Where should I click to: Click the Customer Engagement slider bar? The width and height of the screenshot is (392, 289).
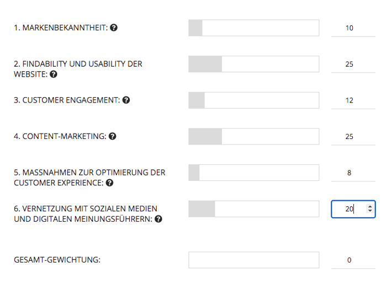click(254, 100)
